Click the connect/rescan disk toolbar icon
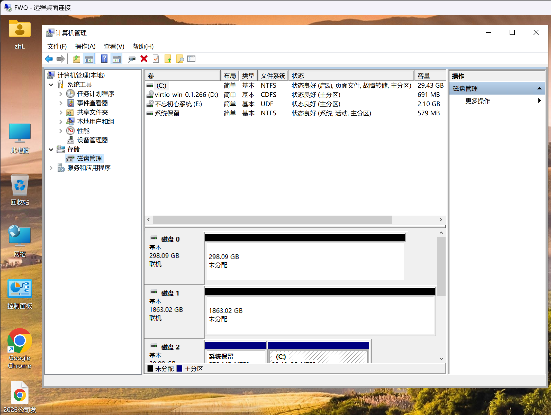551x415 pixels. 132,59
